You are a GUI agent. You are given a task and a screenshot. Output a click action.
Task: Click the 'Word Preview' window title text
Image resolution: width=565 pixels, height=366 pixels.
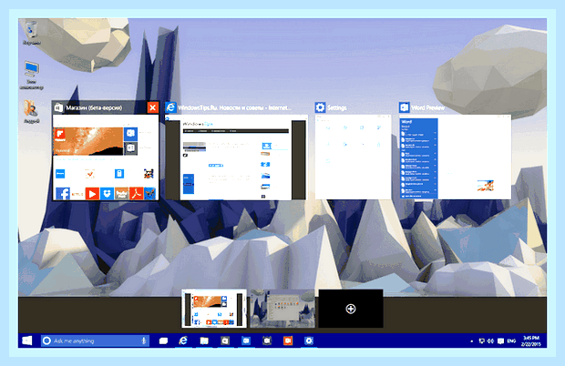(427, 107)
